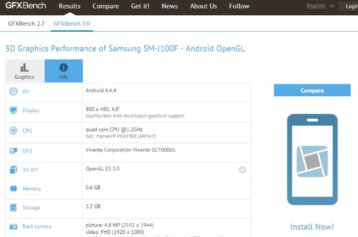This screenshot has height=237, width=358.
Task: Click the 3D API cube icon
Action: pyautogui.click(x=13, y=169)
